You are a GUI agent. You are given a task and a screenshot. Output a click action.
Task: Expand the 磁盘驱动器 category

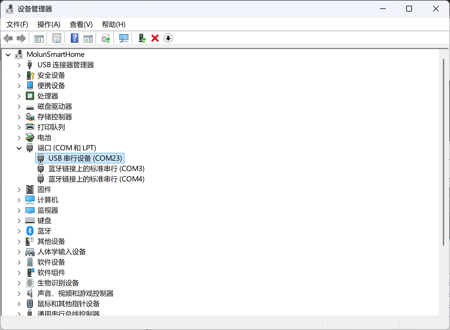(x=19, y=107)
